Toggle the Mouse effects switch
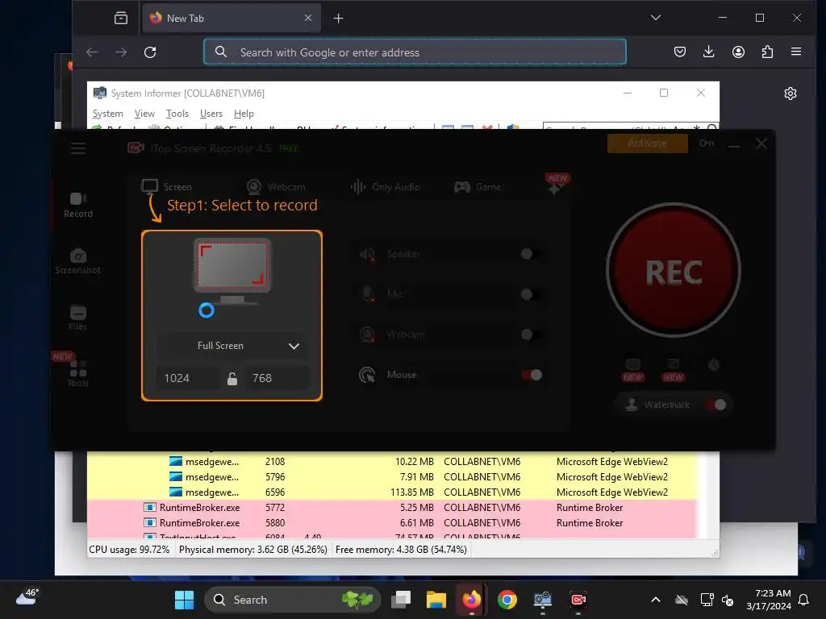Screen dimensions: 826x619 click(x=532, y=375)
